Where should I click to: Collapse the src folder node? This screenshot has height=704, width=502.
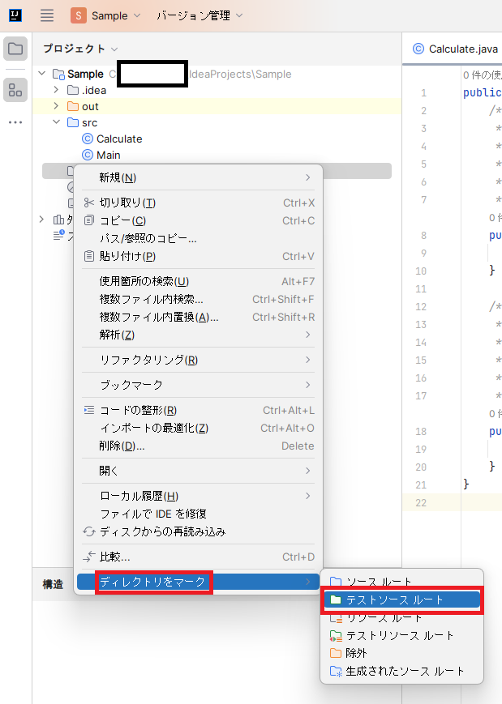click(56, 122)
